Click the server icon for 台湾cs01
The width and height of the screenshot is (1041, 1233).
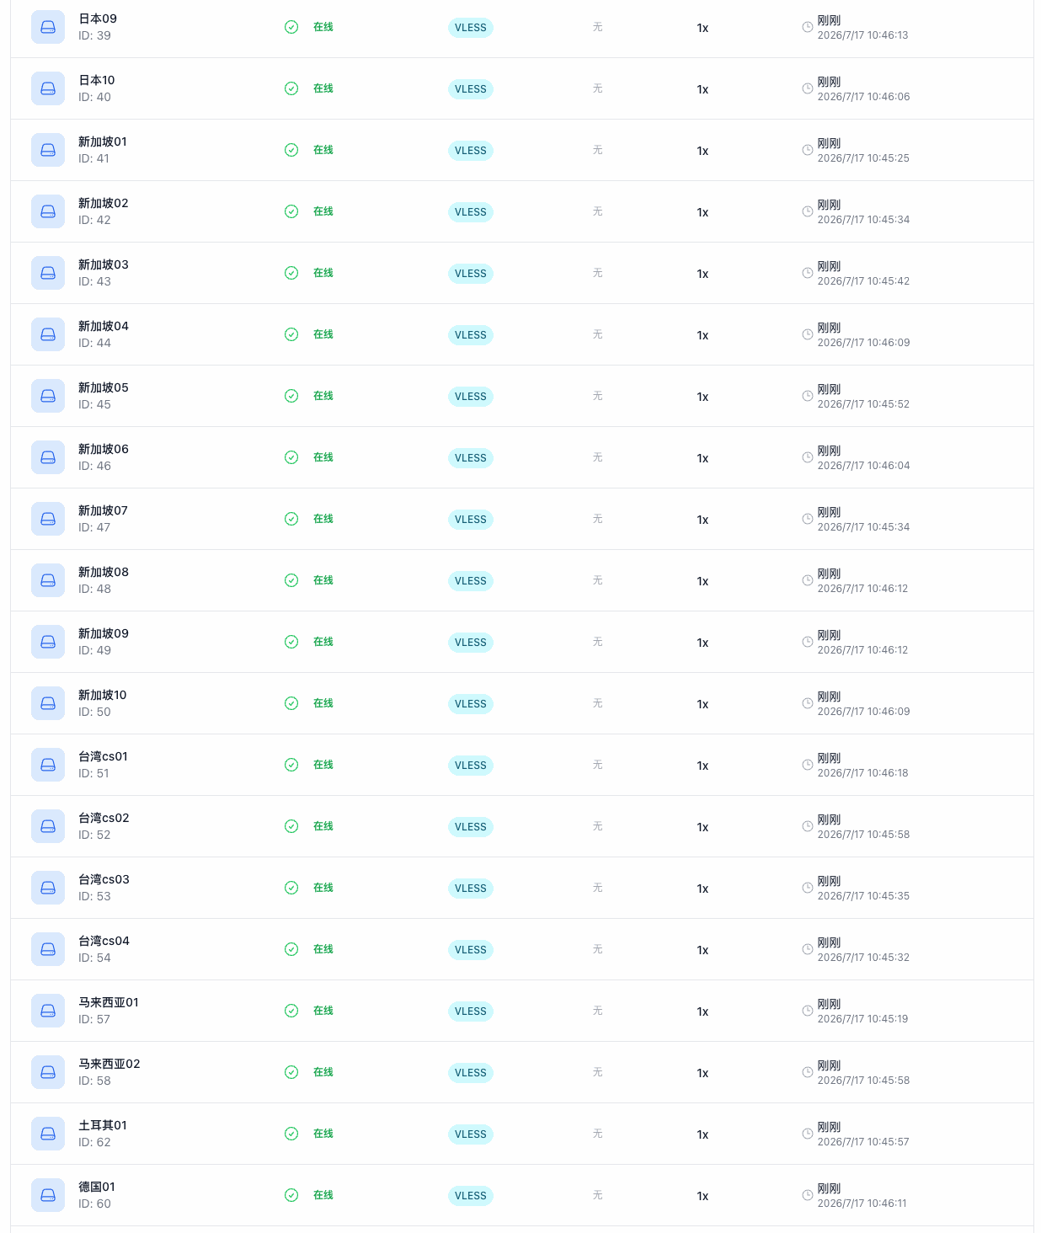point(48,765)
